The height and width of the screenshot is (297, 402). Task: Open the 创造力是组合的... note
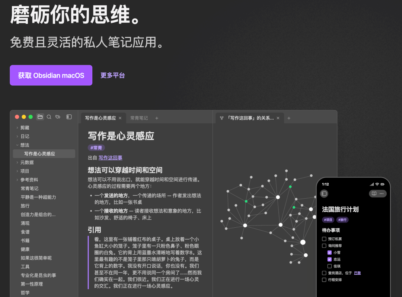38,215
